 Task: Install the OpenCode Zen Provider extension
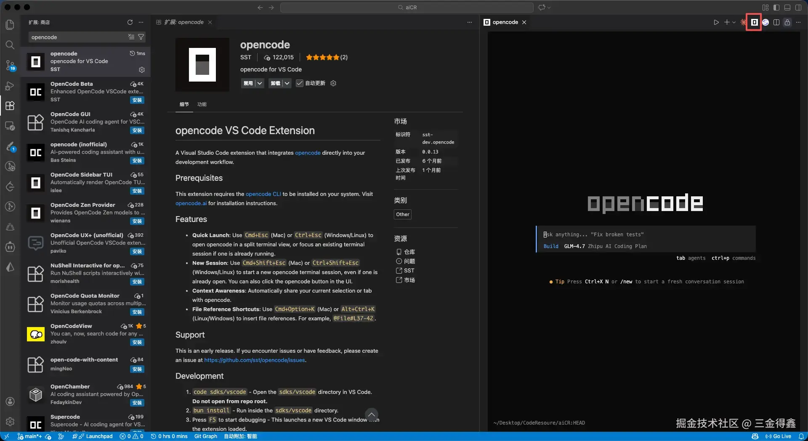(137, 221)
